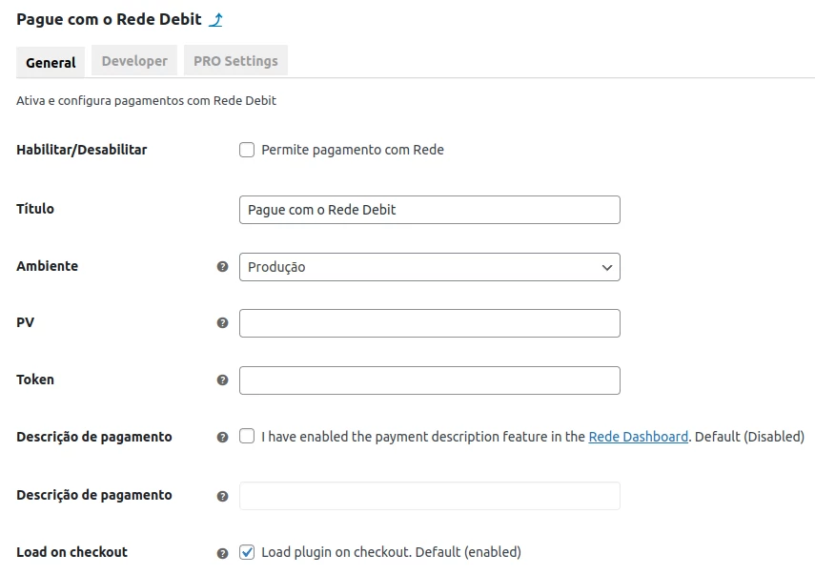Click the Pague com o Rede Debit heading

(x=109, y=19)
